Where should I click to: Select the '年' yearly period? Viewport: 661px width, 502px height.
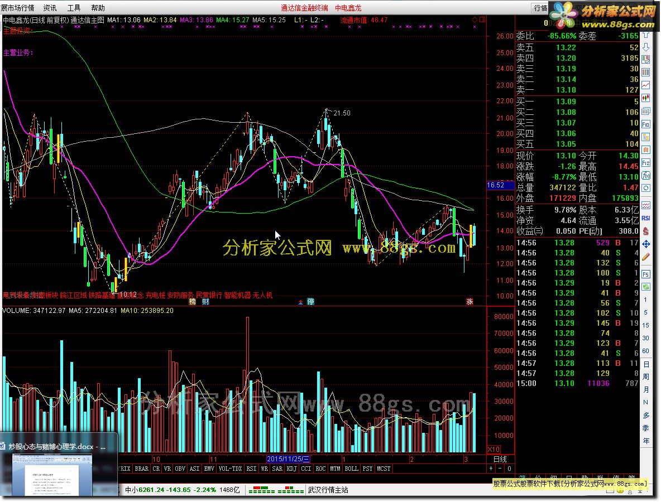click(646, 441)
